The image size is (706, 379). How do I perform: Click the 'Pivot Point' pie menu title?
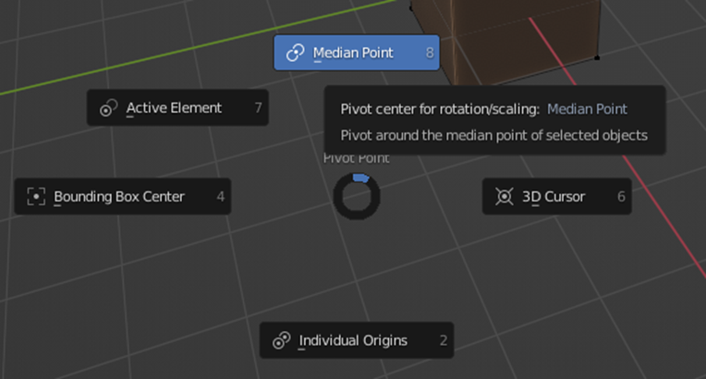click(357, 159)
